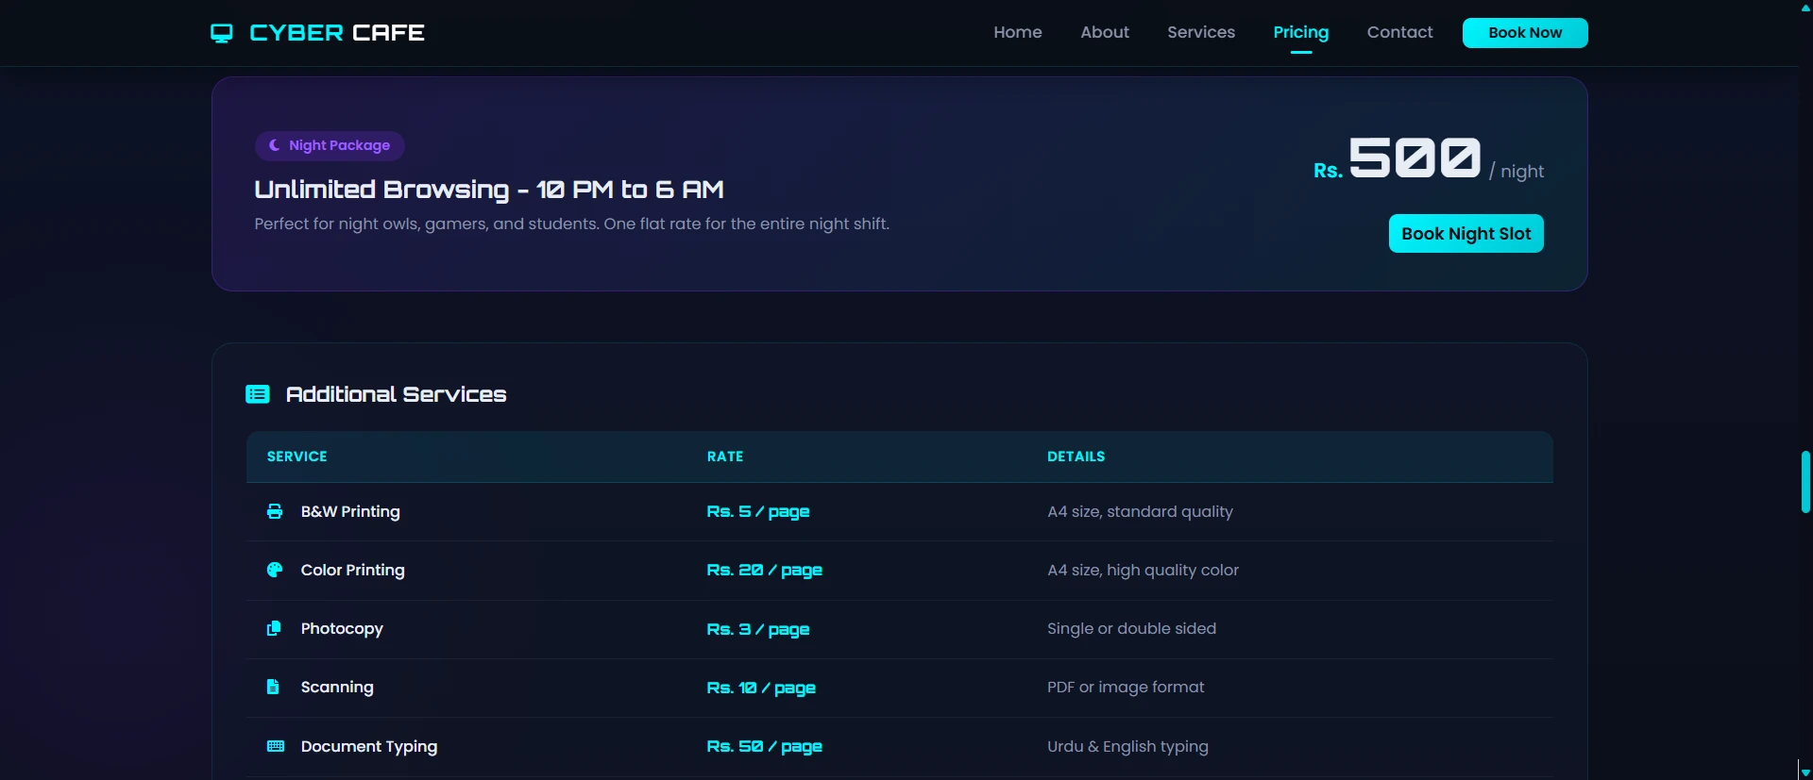Click the Additional Services list icon
The height and width of the screenshot is (780, 1813).
coord(258,394)
